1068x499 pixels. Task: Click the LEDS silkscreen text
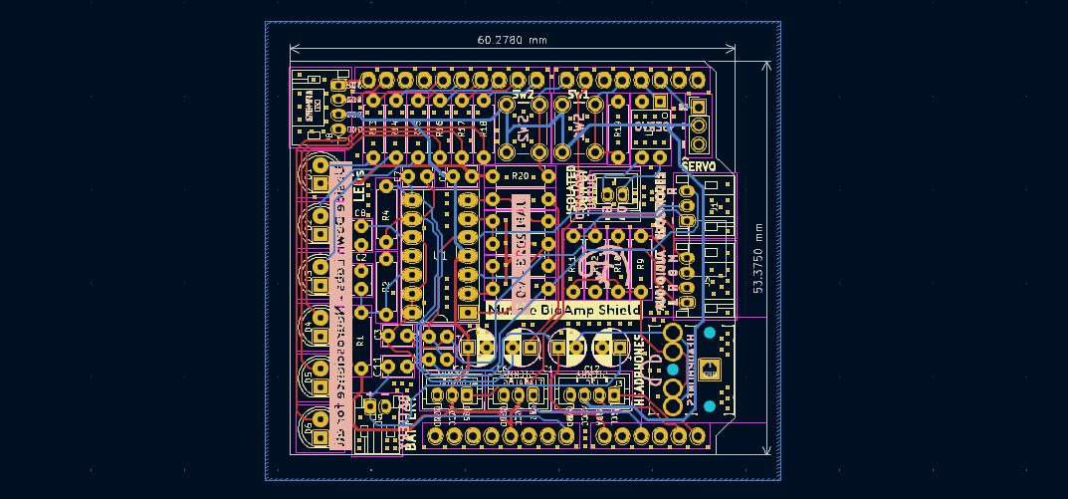click(359, 185)
